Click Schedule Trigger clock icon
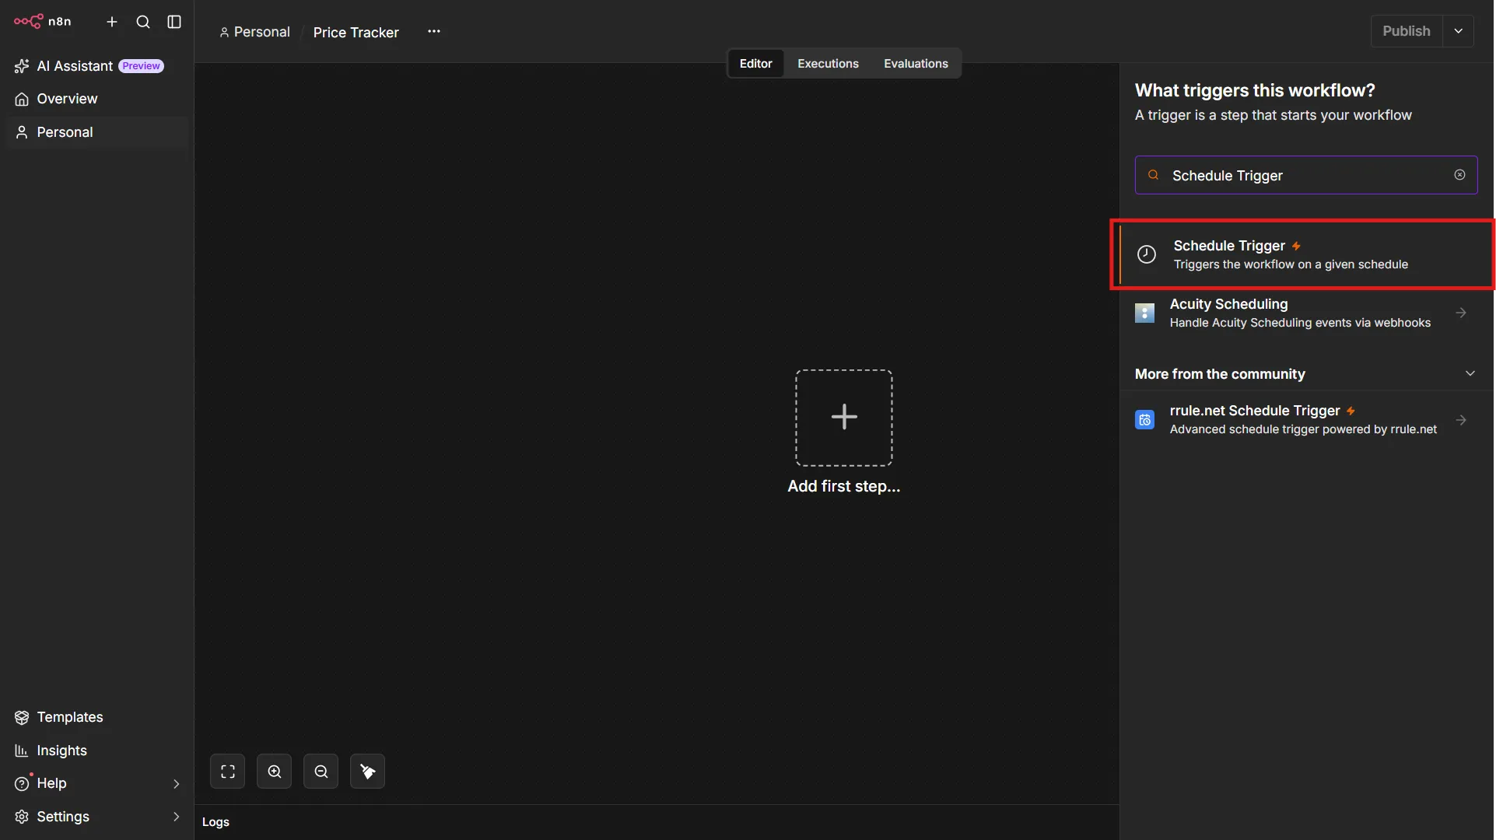The width and height of the screenshot is (1496, 840). click(1146, 254)
